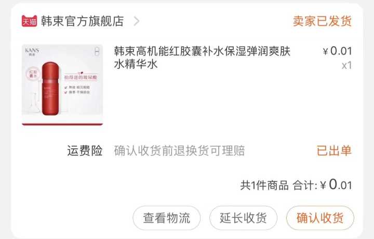This screenshot has height=239, width=374.
Task: Open the 运费险 insurance label
Action: pyautogui.click(x=85, y=151)
